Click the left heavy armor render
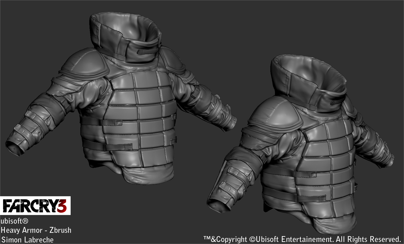 pyautogui.click(x=121, y=98)
